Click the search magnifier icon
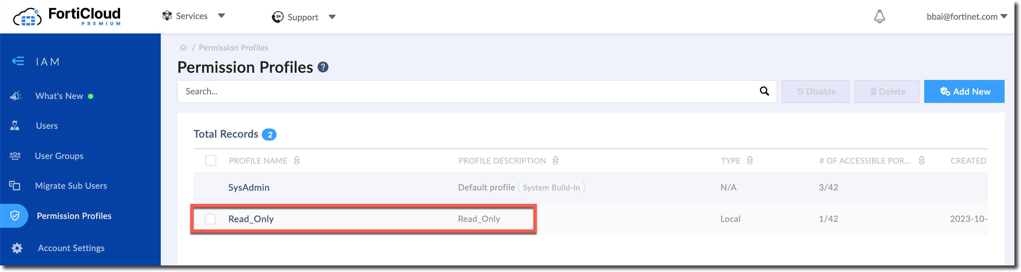This screenshot has width=1021, height=272. (764, 91)
